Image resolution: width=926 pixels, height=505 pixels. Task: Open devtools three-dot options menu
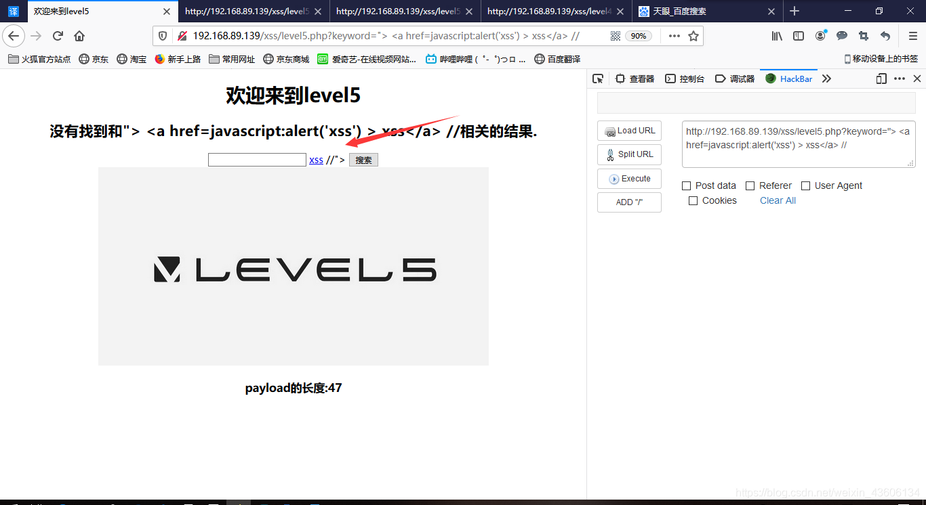pyautogui.click(x=900, y=79)
